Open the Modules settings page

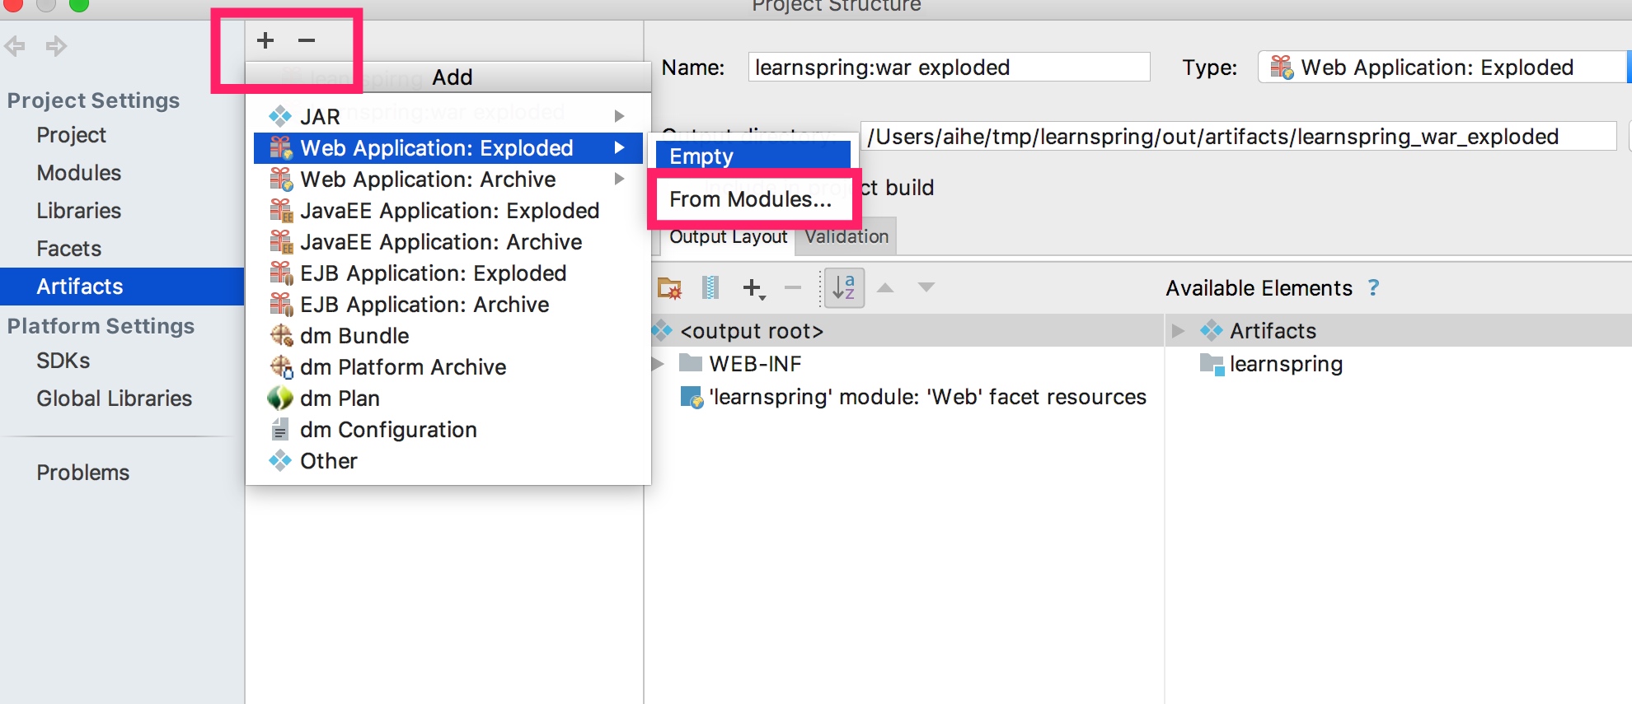79,173
